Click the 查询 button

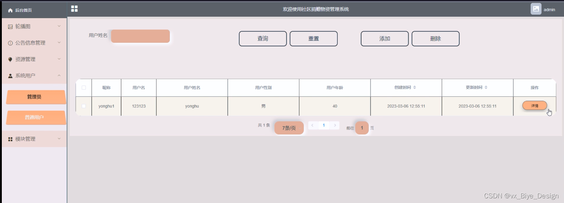pos(263,39)
